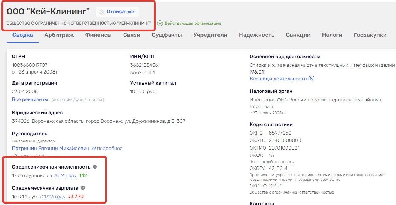
Task: Click the ОГРН number 1083668017707
Action: click(30, 65)
